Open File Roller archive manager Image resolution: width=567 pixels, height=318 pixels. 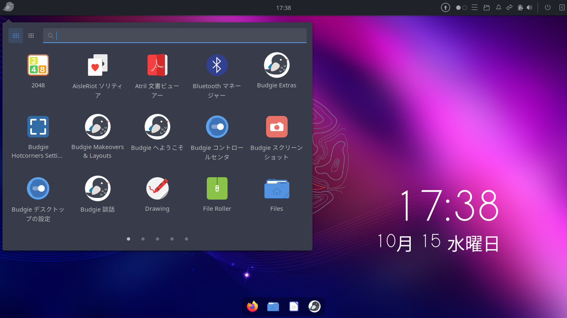click(x=217, y=188)
